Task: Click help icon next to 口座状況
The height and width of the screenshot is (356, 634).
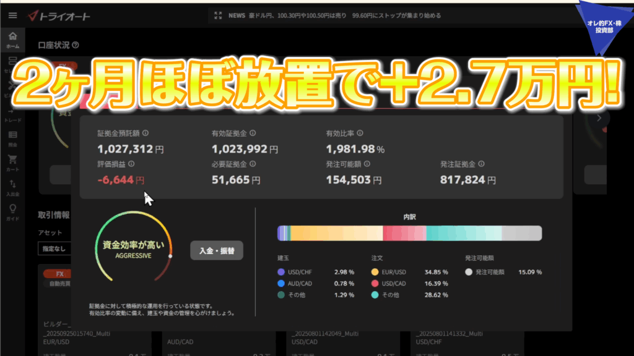Action: 76,45
